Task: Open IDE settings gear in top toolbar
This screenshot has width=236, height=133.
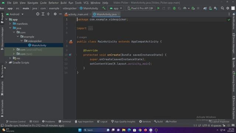Action: [x=228, y=8]
